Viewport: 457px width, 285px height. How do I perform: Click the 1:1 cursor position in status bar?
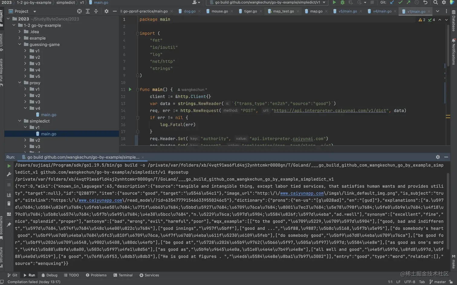point(390,282)
